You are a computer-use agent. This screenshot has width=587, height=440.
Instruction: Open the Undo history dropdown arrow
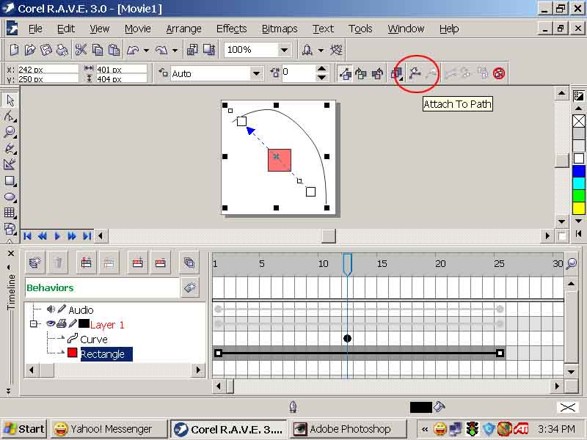click(146, 50)
